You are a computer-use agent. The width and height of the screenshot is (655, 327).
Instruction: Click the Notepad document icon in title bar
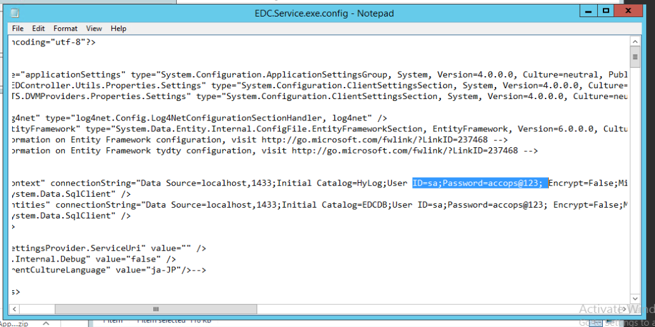coord(15,13)
